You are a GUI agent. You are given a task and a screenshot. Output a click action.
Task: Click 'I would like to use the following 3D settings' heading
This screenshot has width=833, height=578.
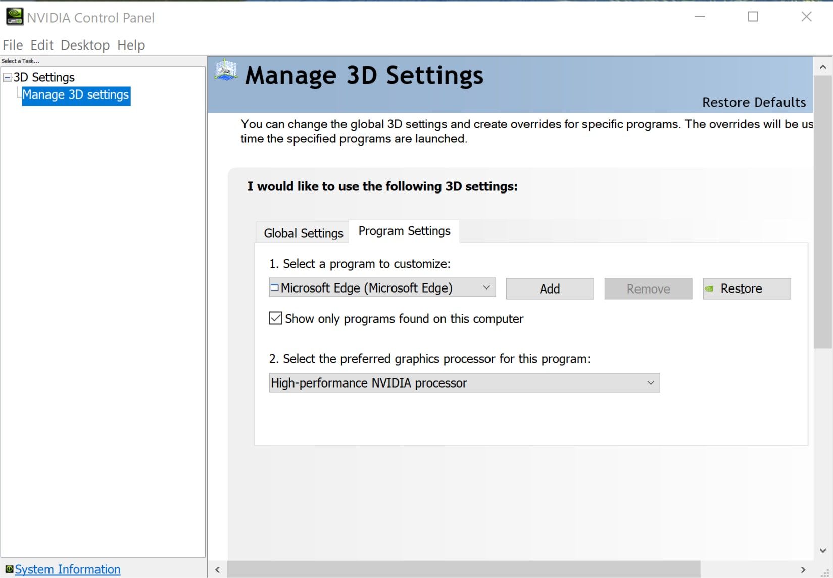click(382, 186)
